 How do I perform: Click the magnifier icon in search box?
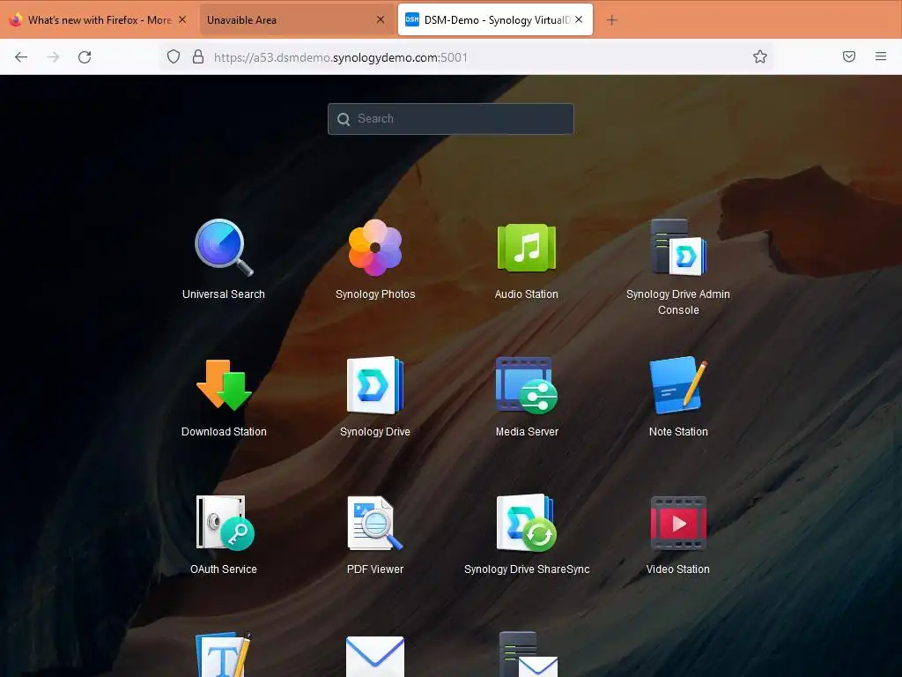pyautogui.click(x=344, y=119)
